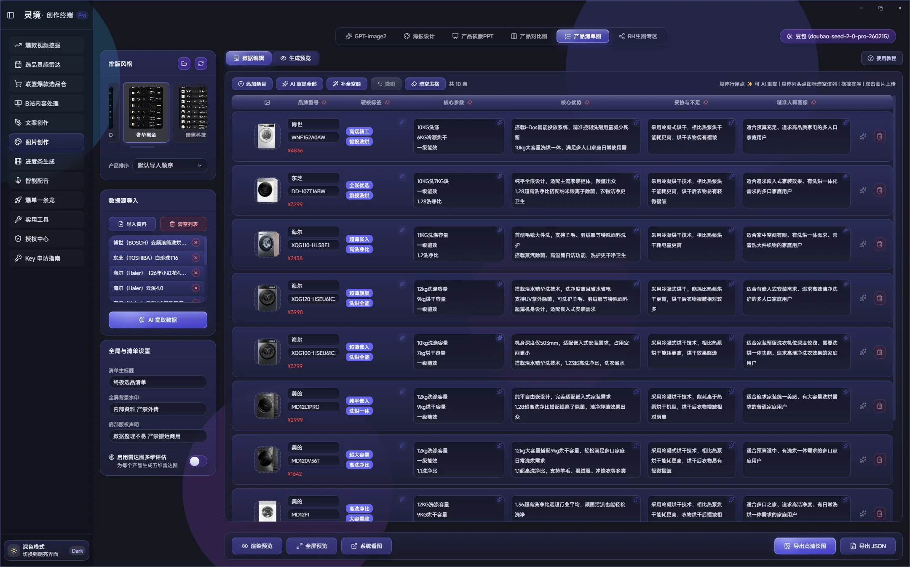Screen dimensions: 910x567
Task: Clear the 妥协与不足 column via header icon
Action: click(706, 102)
